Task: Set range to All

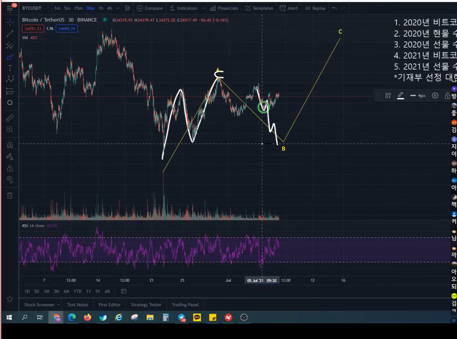Action: pos(107,291)
